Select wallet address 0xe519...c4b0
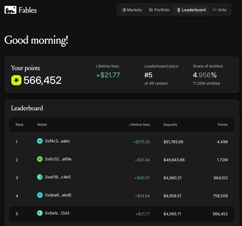This screenshot has width=242, height=226. pyautogui.click(x=58, y=177)
